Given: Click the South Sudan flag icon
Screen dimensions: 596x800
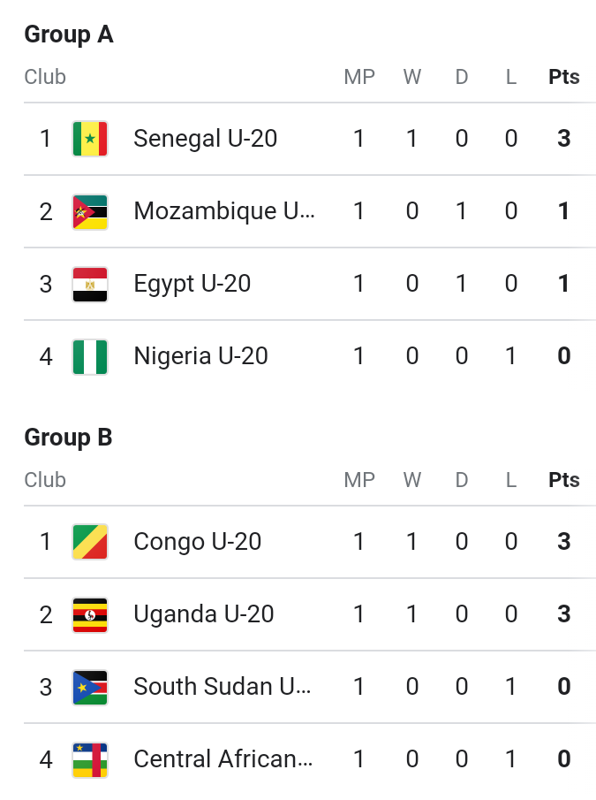Looking at the screenshot, I should point(90,687).
